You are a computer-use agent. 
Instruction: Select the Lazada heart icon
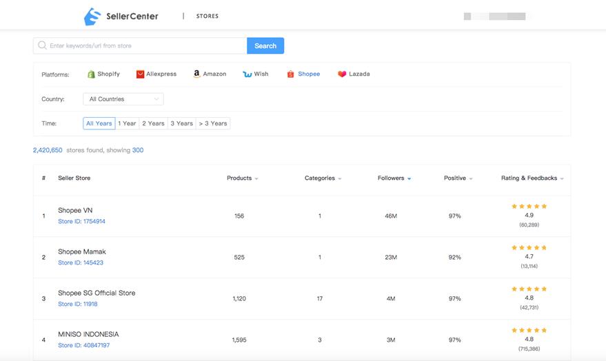pyautogui.click(x=342, y=74)
